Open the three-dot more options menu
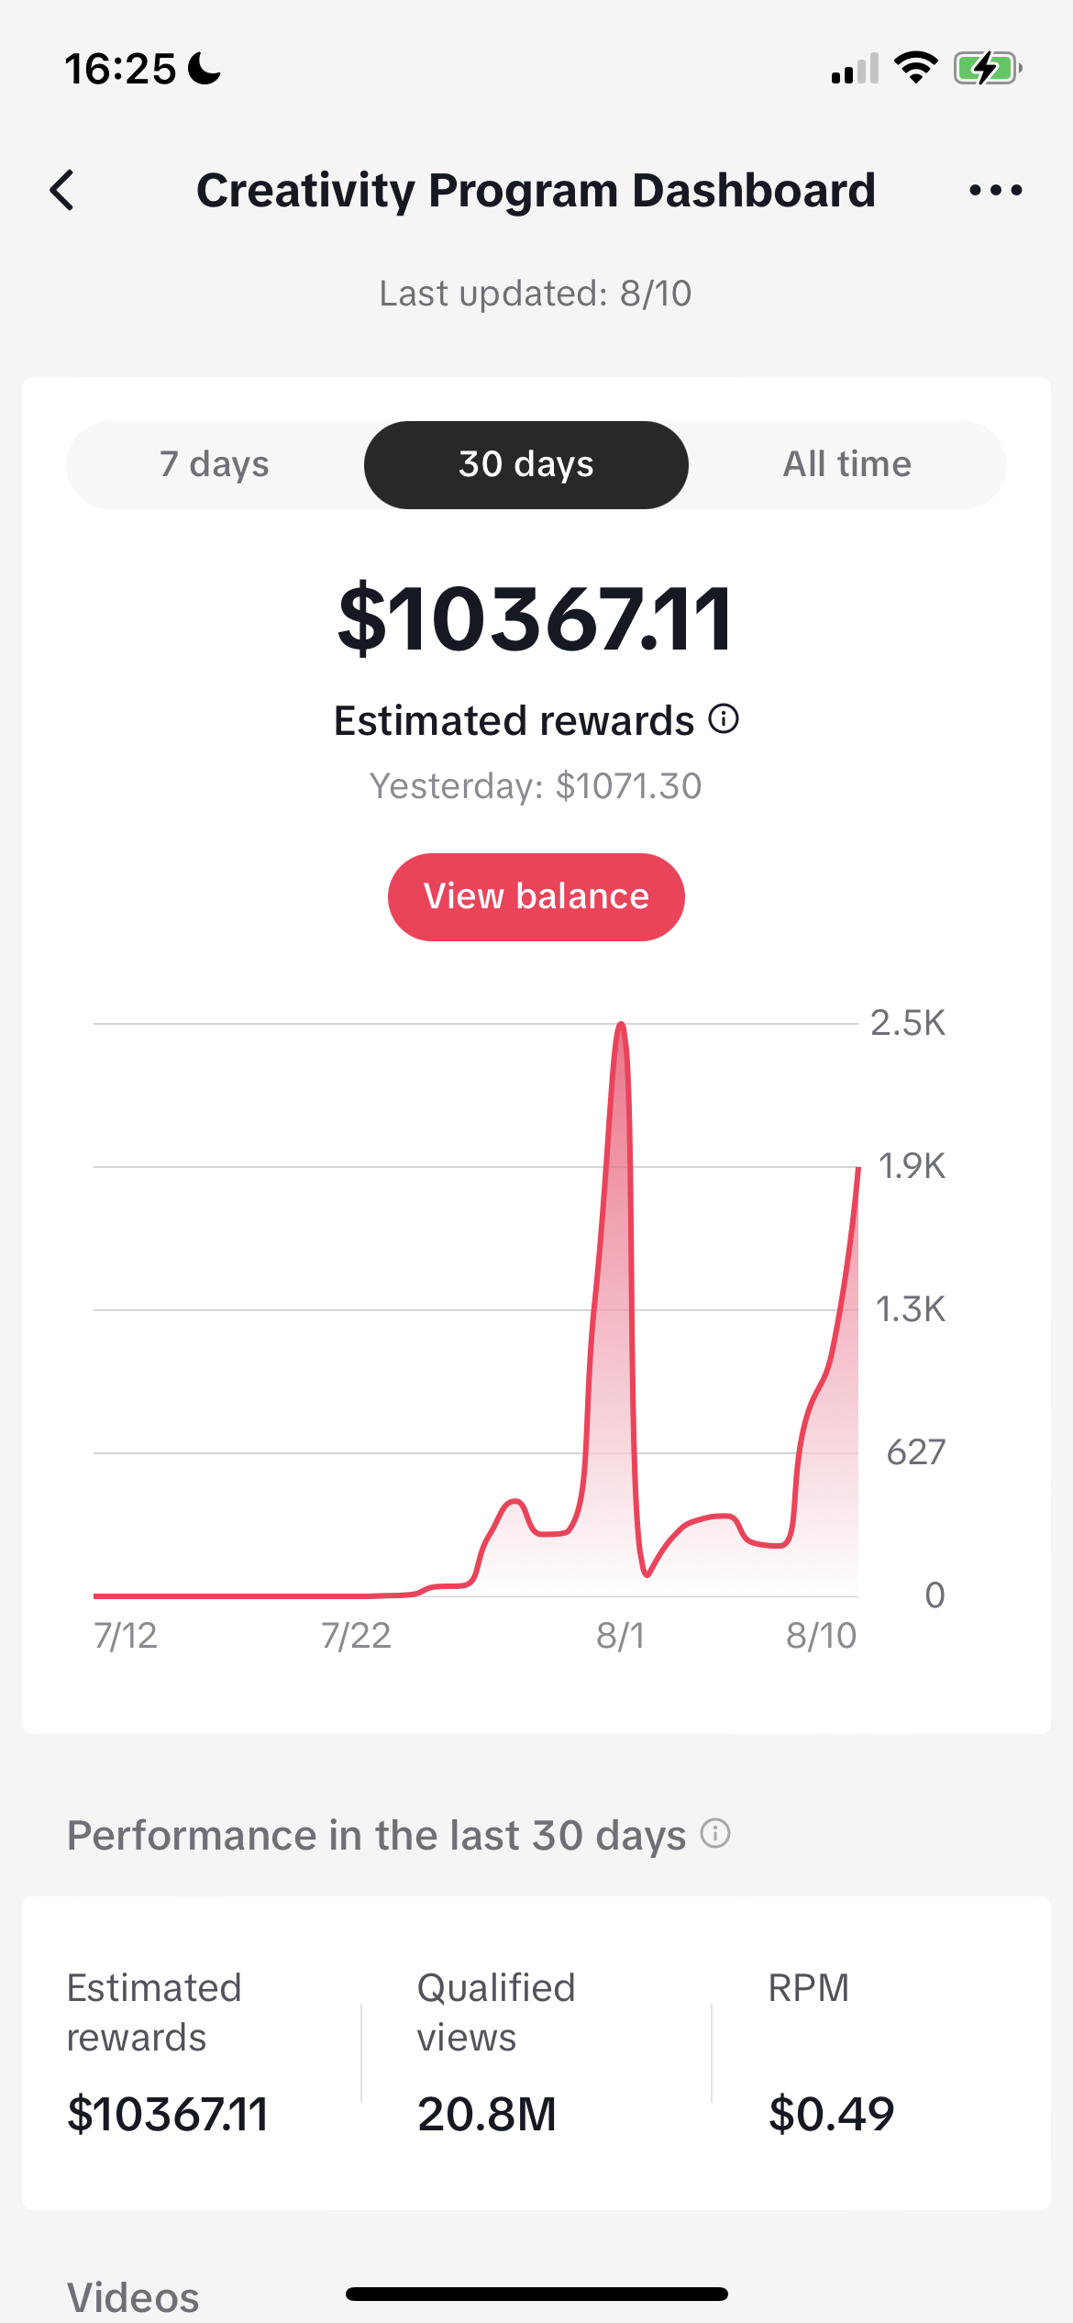The image size is (1073, 2323). [995, 191]
